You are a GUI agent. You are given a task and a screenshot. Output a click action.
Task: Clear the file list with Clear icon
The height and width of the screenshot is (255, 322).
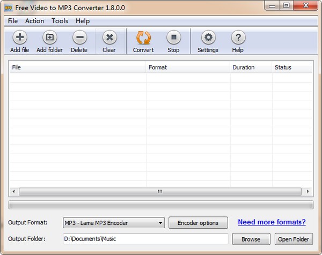109,38
